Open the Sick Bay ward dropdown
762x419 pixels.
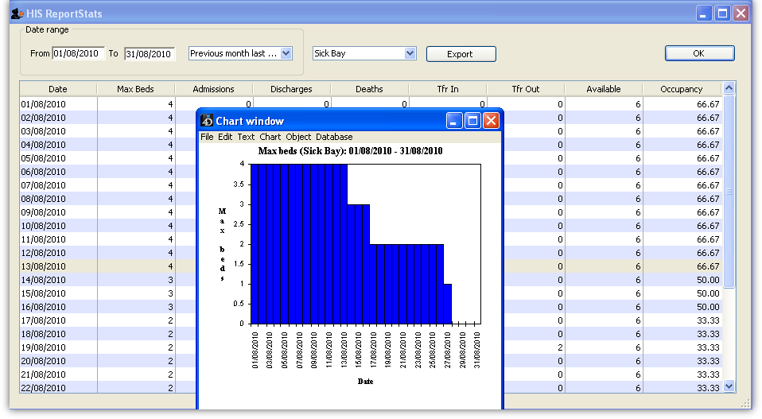coord(410,53)
